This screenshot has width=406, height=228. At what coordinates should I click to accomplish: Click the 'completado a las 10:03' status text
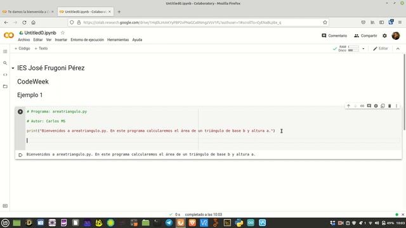[203, 215]
